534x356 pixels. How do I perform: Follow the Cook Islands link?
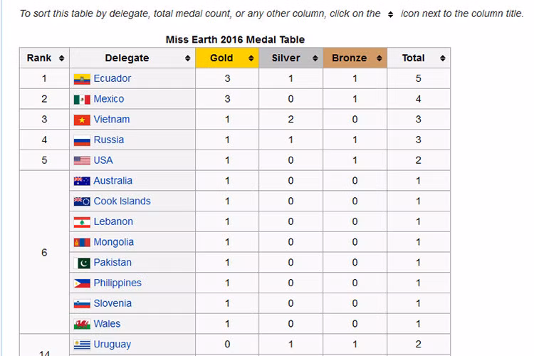click(x=122, y=201)
